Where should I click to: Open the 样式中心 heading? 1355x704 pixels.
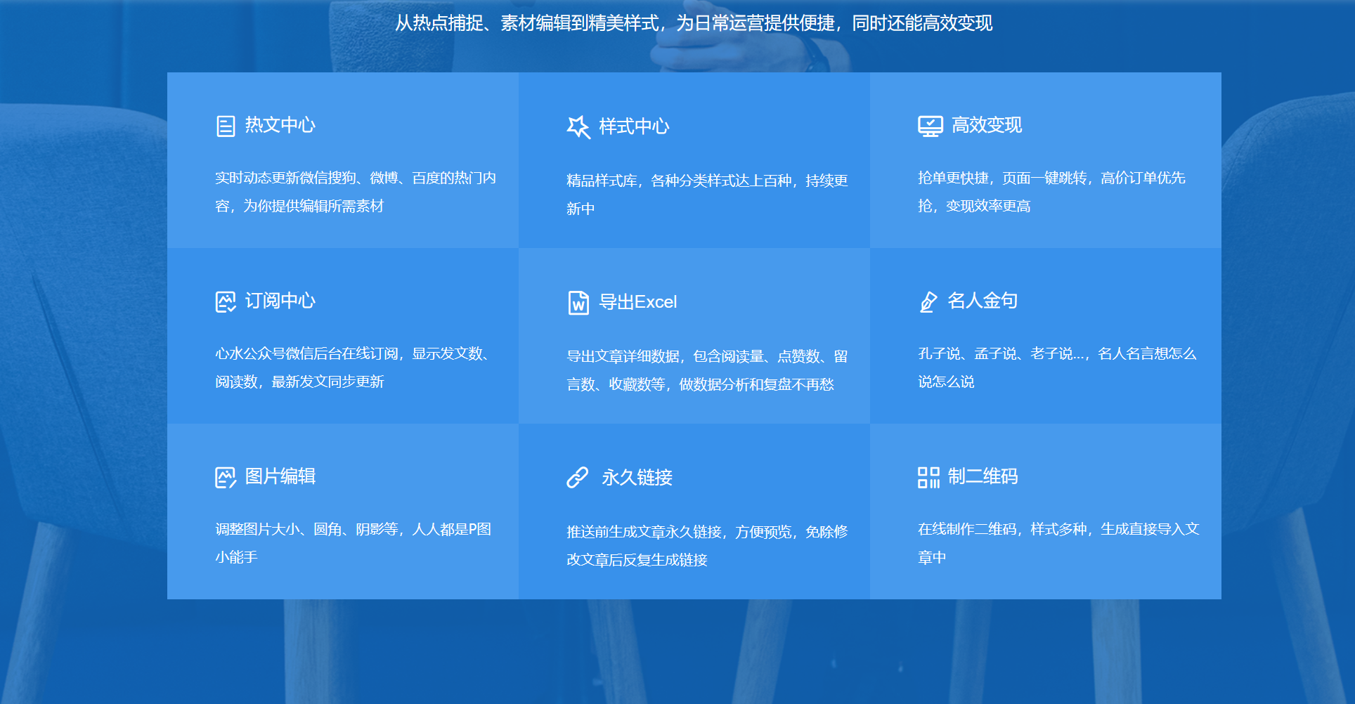(634, 126)
